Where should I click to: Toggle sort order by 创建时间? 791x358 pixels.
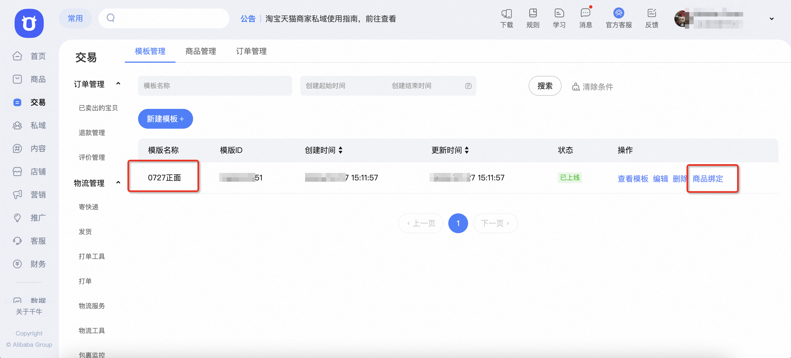[341, 150]
